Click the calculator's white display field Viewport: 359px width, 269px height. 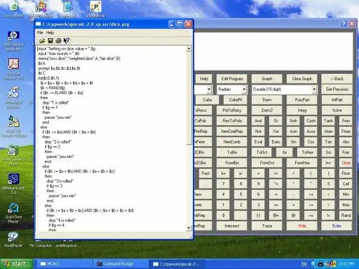pos(274,51)
